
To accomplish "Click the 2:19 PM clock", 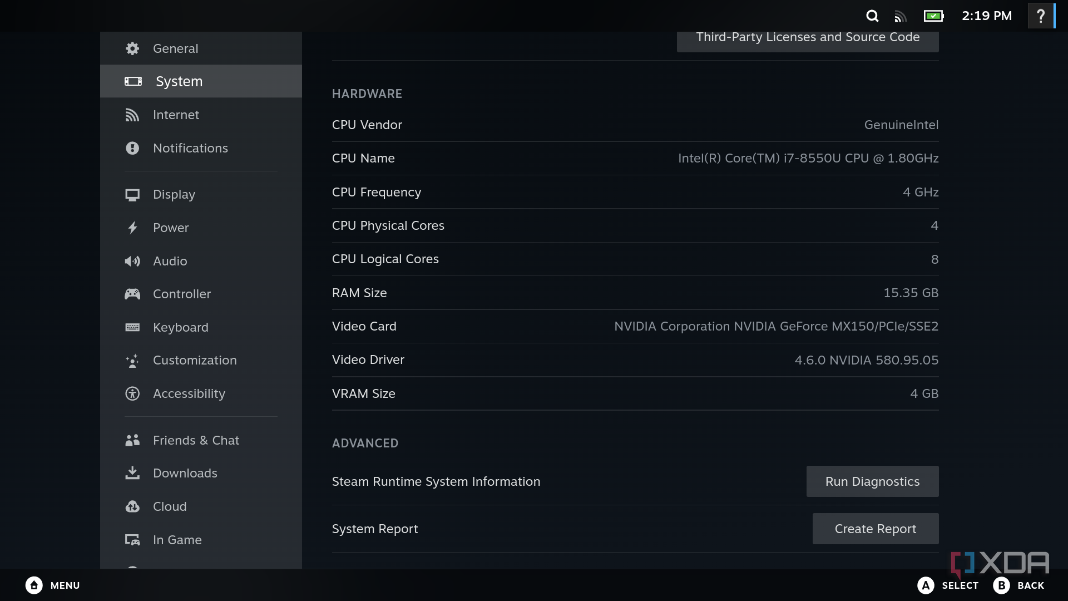I will 987,16.
